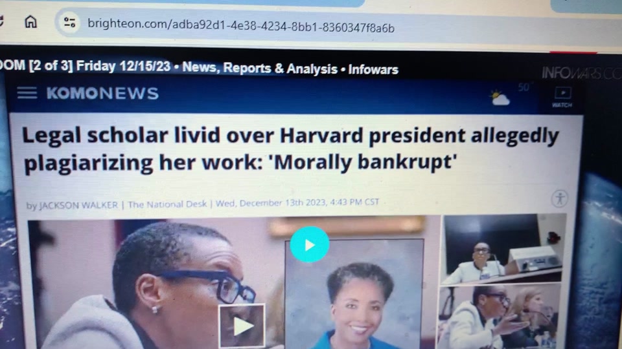Play video with cyan play button
Image resolution: width=622 pixels, height=349 pixels.
(x=310, y=244)
